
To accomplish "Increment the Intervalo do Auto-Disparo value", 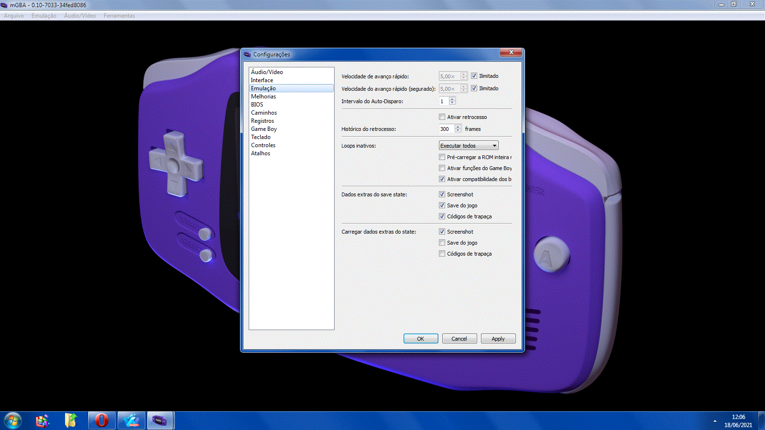I will click(452, 99).
